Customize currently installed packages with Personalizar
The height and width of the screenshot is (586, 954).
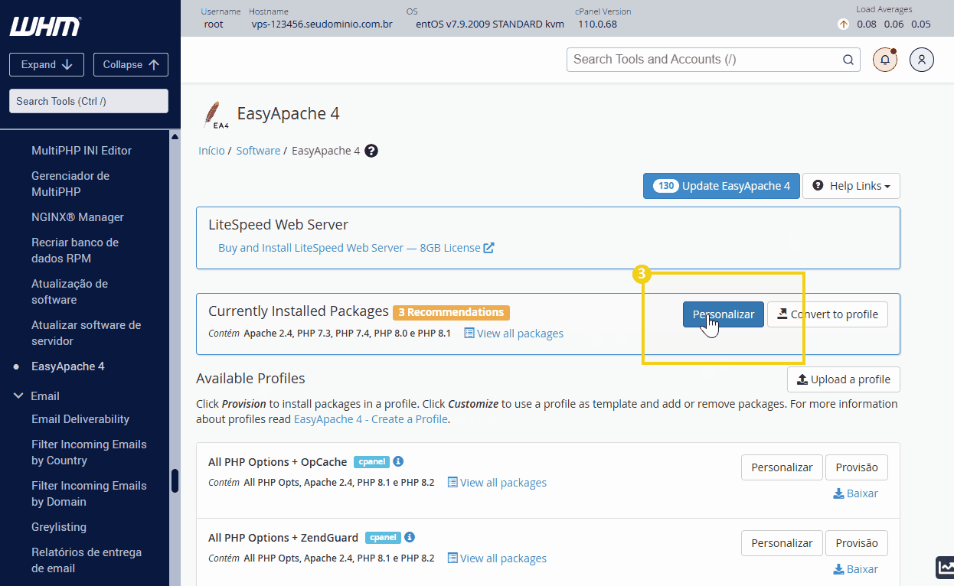click(x=723, y=314)
